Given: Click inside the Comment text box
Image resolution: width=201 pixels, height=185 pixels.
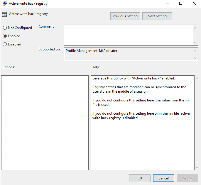Looking at the screenshot, I should coord(128,35).
